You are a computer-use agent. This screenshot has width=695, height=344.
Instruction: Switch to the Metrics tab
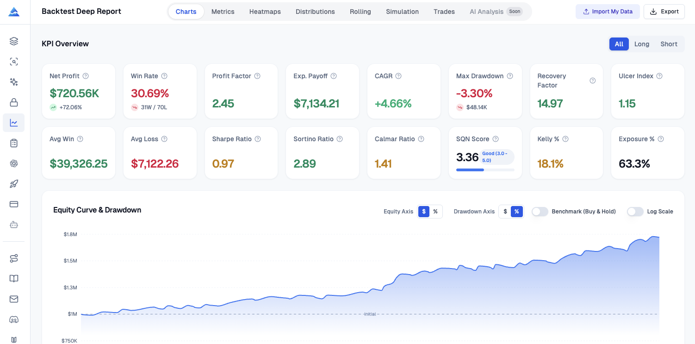pyautogui.click(x=223, y=12)
